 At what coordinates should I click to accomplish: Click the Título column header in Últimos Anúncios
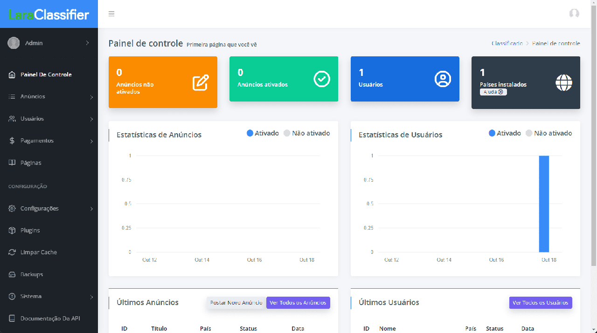tap(159, 328)
